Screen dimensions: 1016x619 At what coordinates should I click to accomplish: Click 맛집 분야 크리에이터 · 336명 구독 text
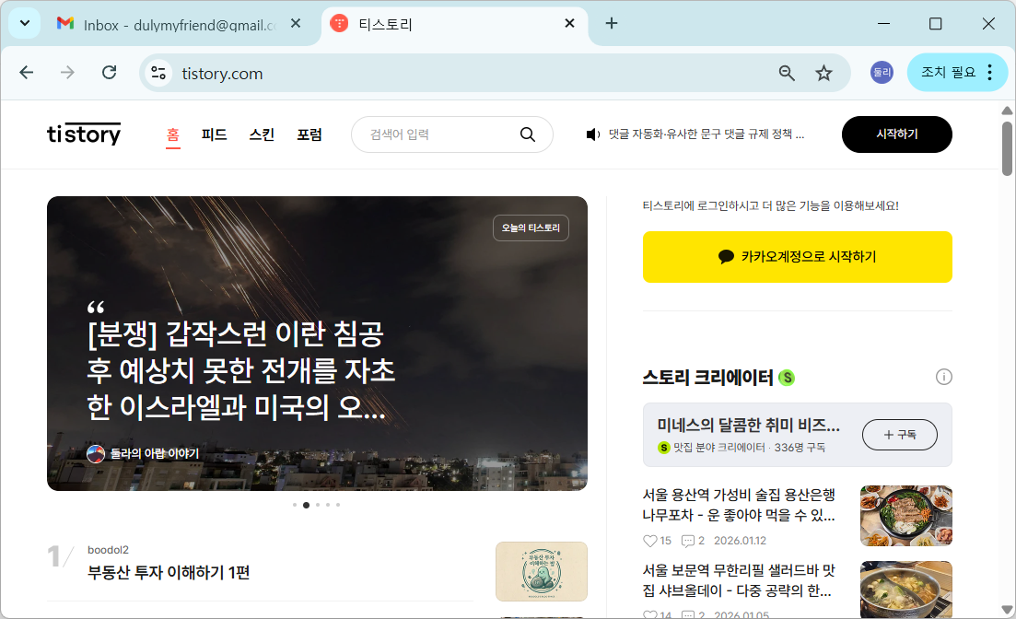coord(749,448)
